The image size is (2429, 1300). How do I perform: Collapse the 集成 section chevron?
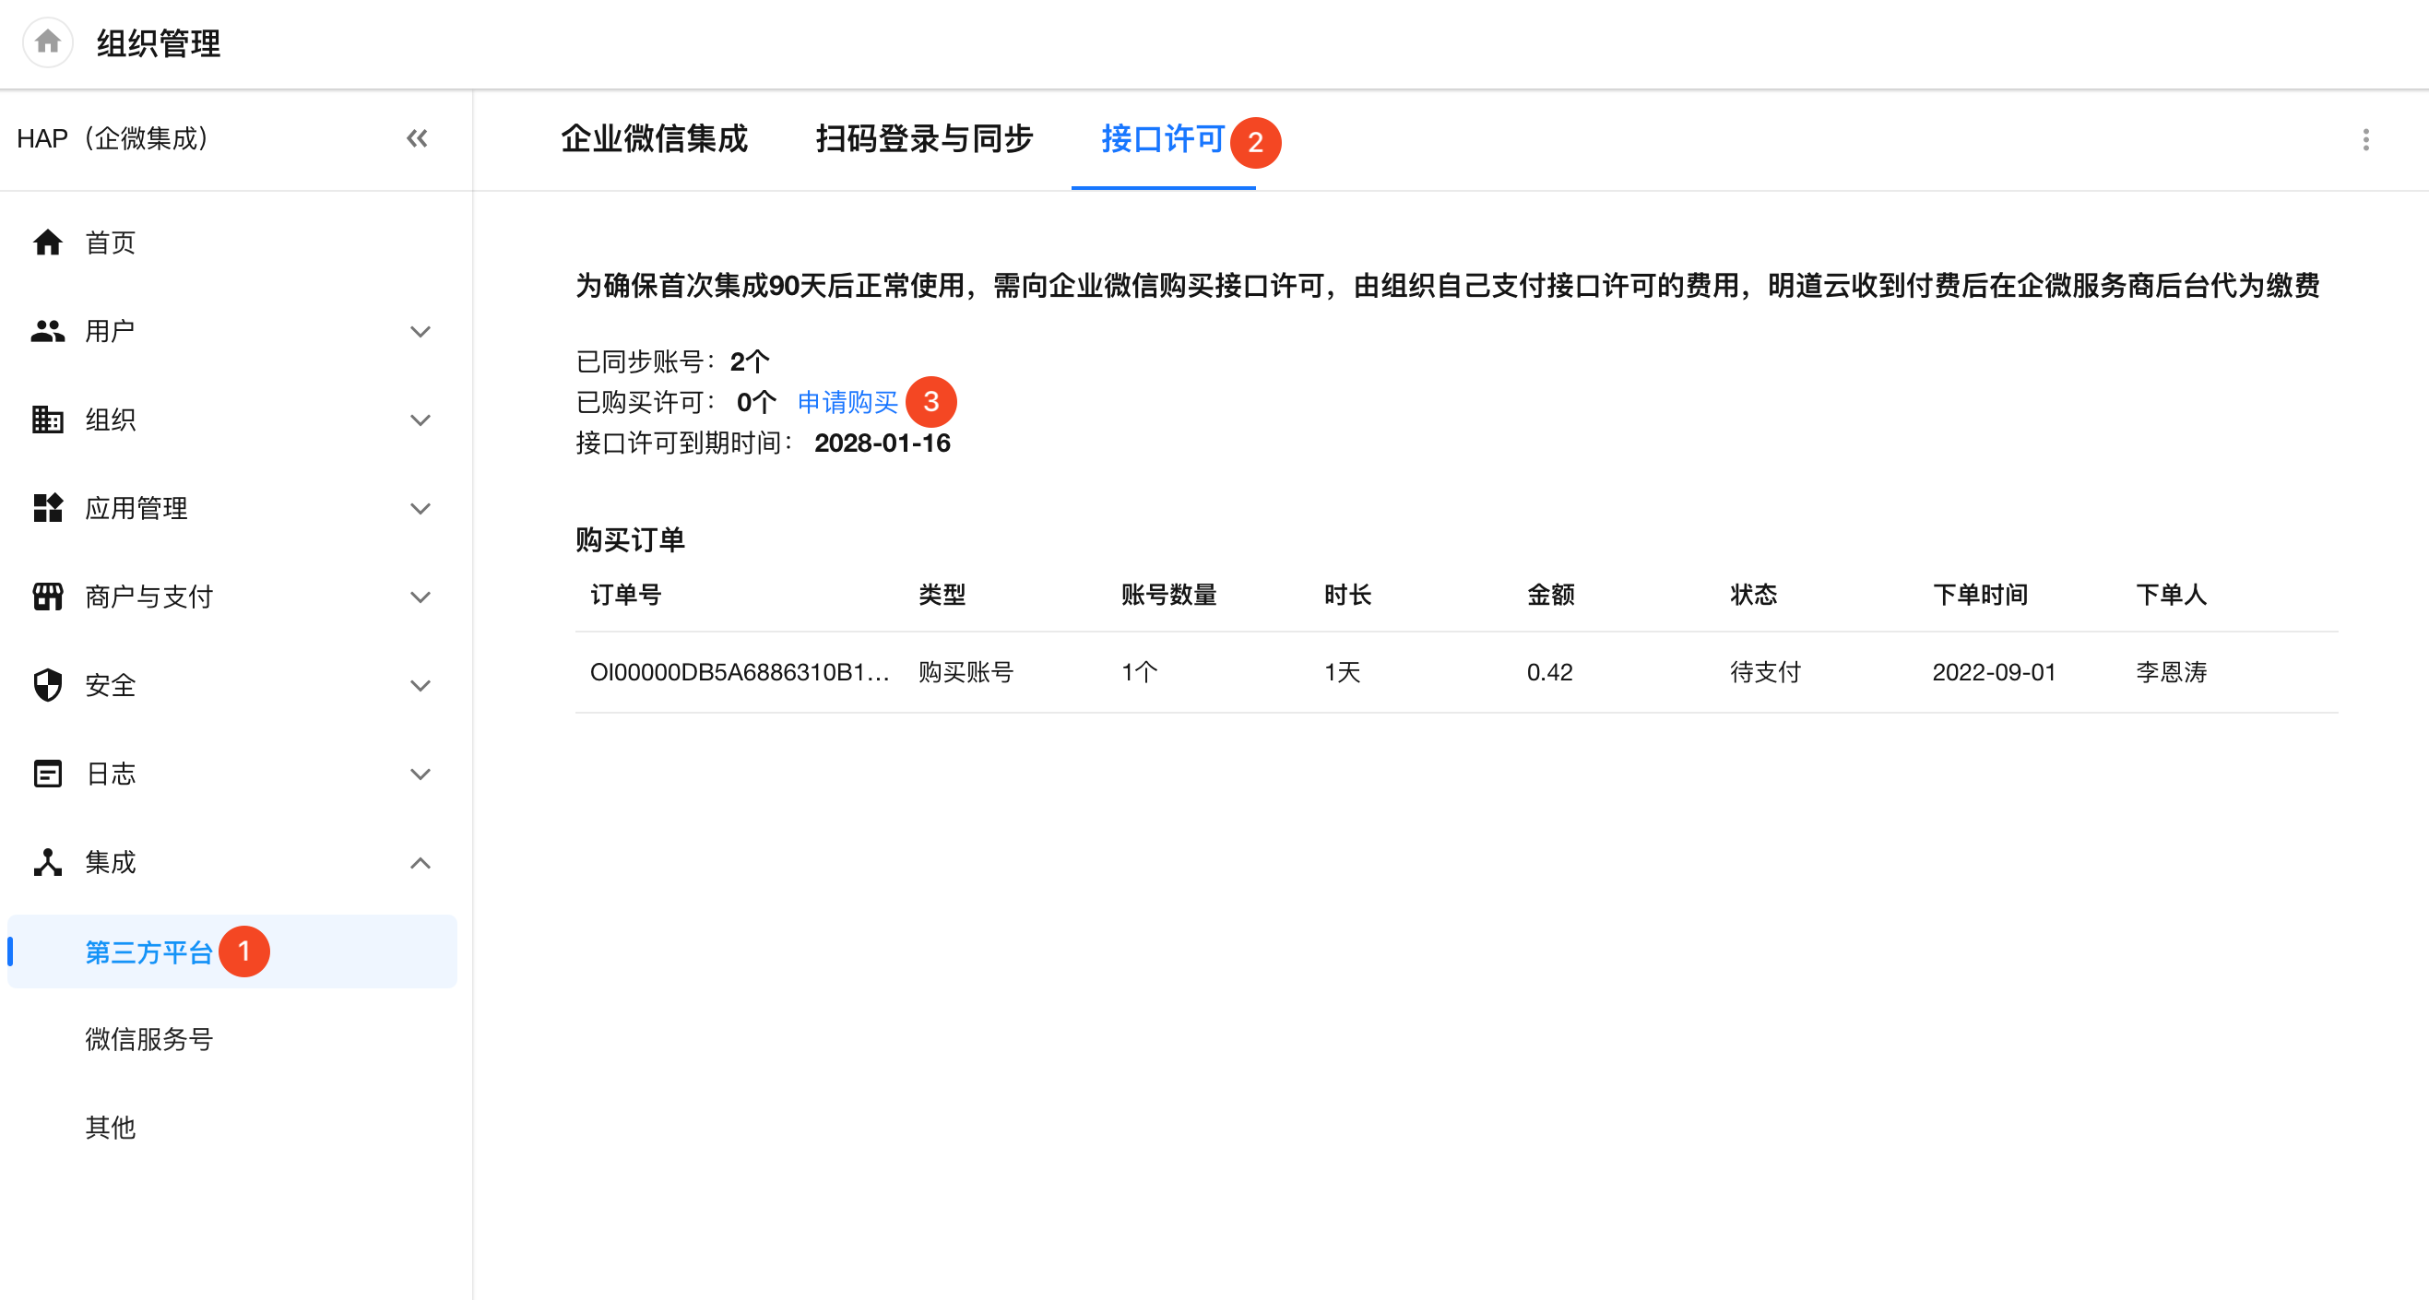421,863
